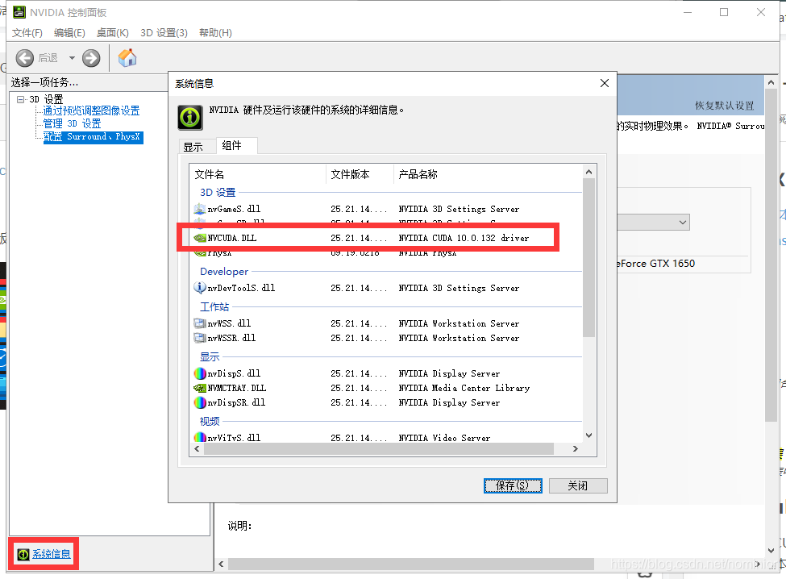The image size is (786, 579).
Task: Click the 3D 设置 group header in list
Action: click(218, 193)
